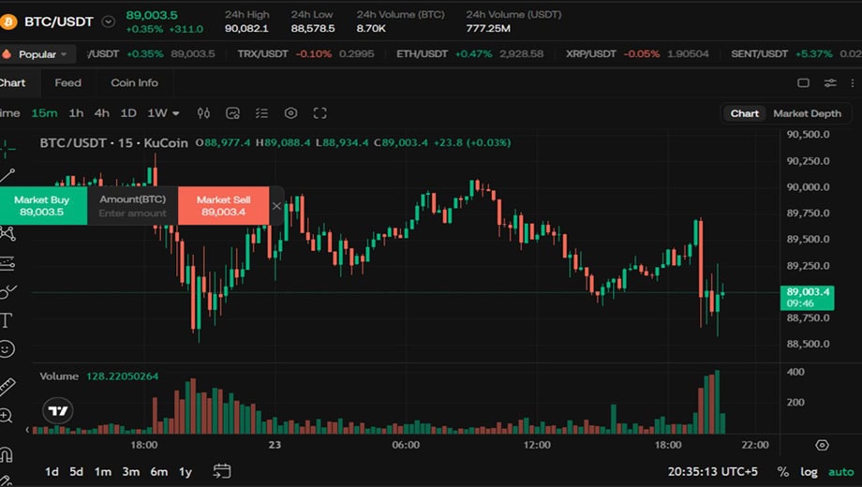
Task: Select the 15m timeframe
Action: tap(45, 113)
